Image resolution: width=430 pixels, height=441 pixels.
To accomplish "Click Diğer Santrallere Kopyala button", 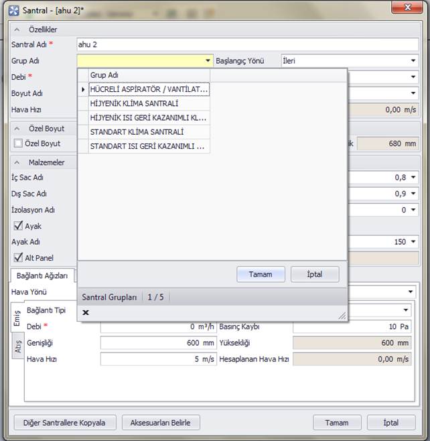I will point(65,423).
